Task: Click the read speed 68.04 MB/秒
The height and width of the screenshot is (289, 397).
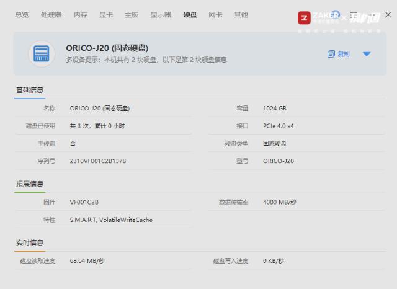Action: [x=87, y=260]
